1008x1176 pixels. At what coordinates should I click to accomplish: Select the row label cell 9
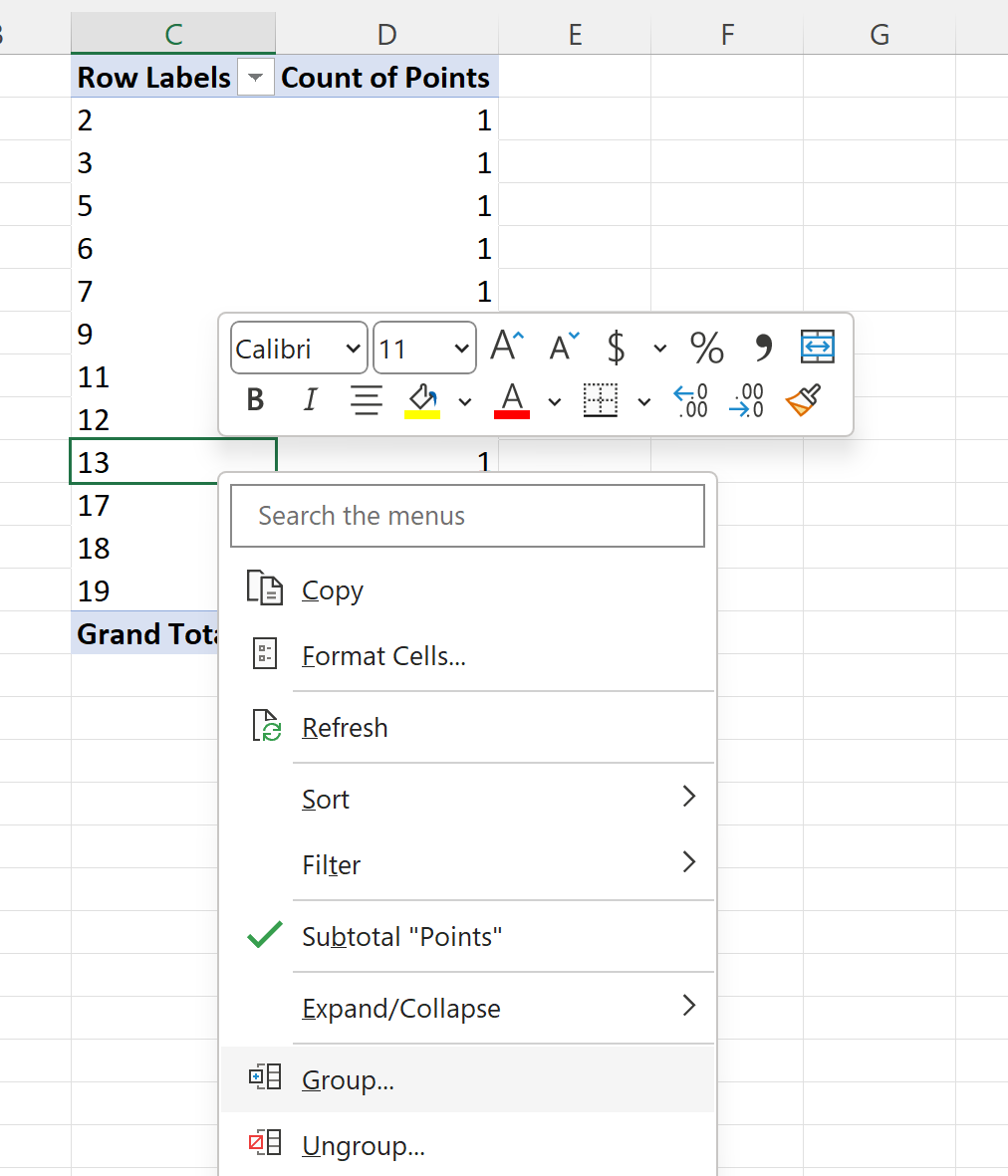(145, 334)
